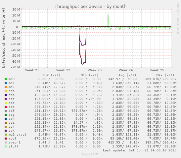Click the Week 21 axis label
Viewport: 181px width, 158px height.
[x=32, y=70]
